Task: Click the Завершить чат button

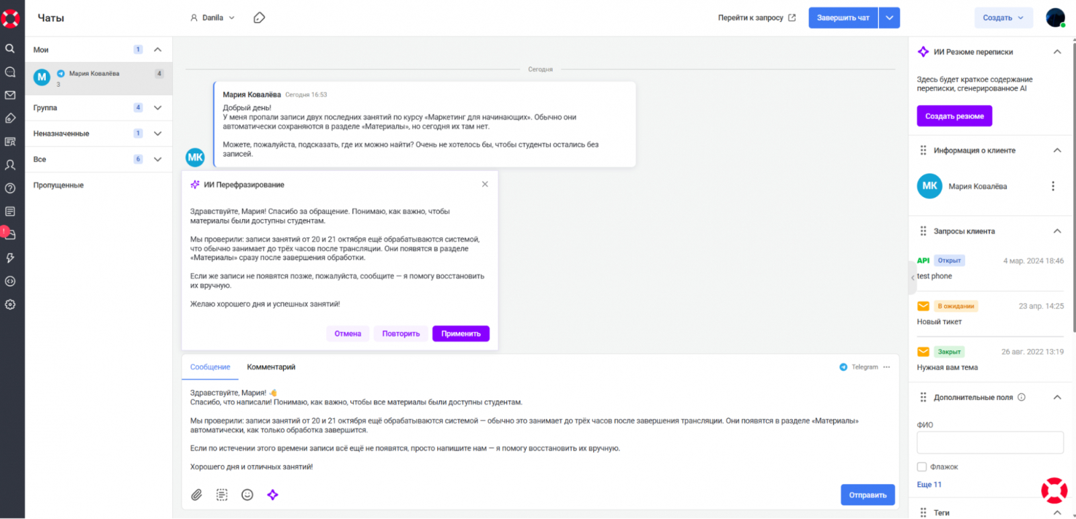Action: [843, 18]
